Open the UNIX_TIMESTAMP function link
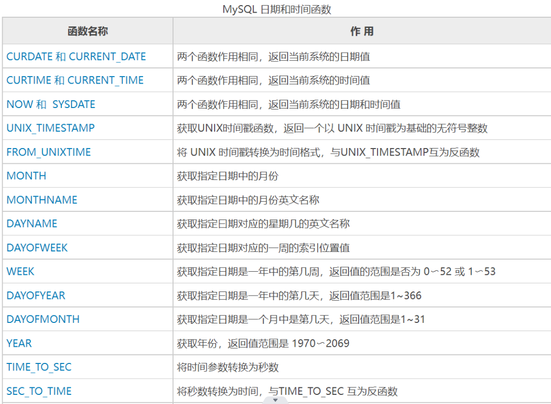 click(x=51, y=128)
